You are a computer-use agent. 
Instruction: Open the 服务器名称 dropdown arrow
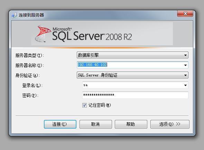(185, 65)
